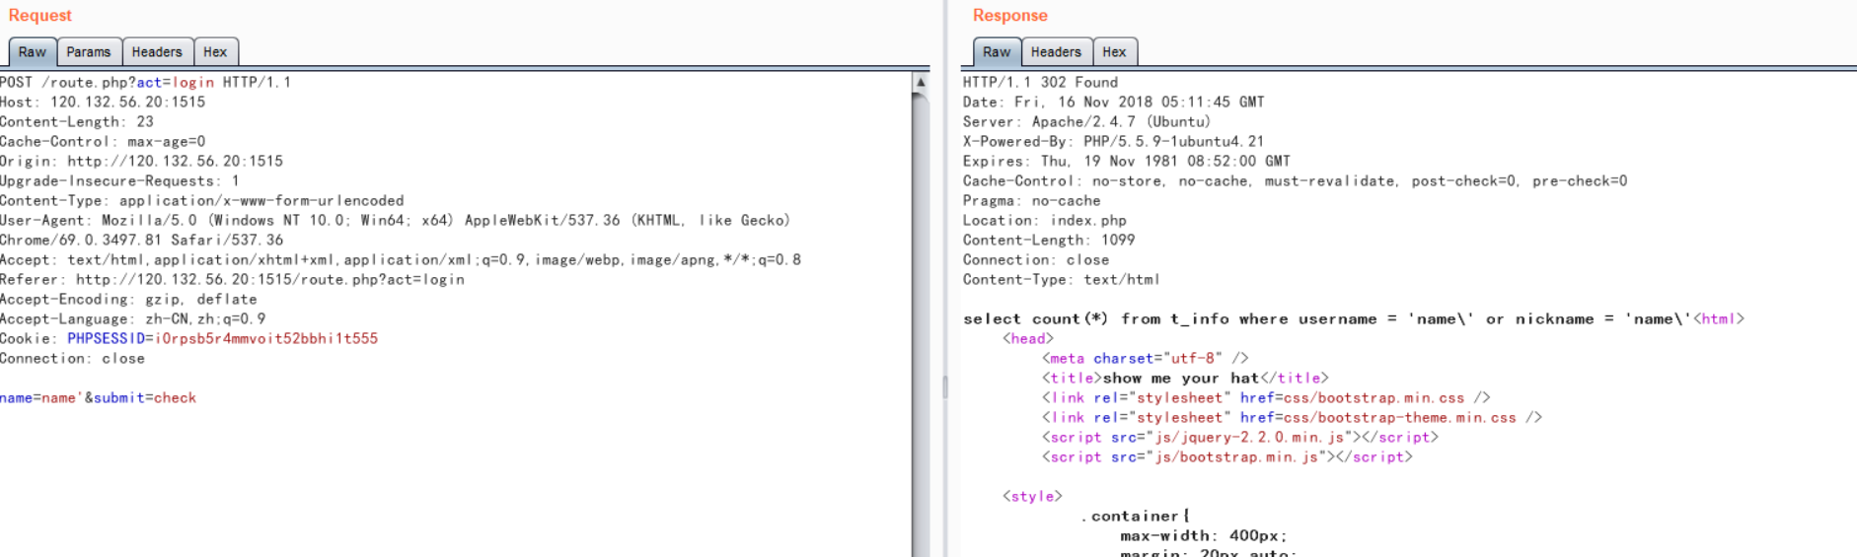The width and height of the screenshot is (1857, 557).
Task: Click the Host: 120.132.56.20:1515 header line
Action: pos(103,103)
